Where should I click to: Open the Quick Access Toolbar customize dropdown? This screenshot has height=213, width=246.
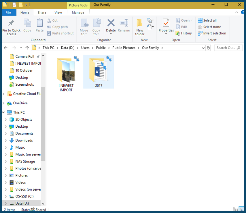pyautogui.click(x=26, y=5)
